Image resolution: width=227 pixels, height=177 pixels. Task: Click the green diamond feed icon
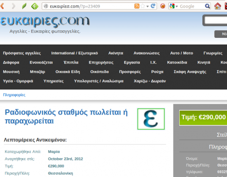pyautogui.click(x=35, y=6)
